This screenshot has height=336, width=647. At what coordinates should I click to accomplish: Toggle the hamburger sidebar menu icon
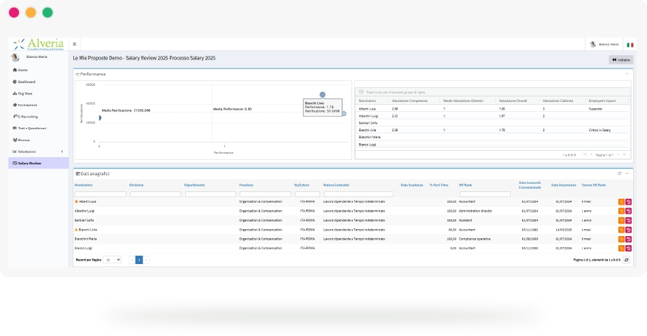74,44
